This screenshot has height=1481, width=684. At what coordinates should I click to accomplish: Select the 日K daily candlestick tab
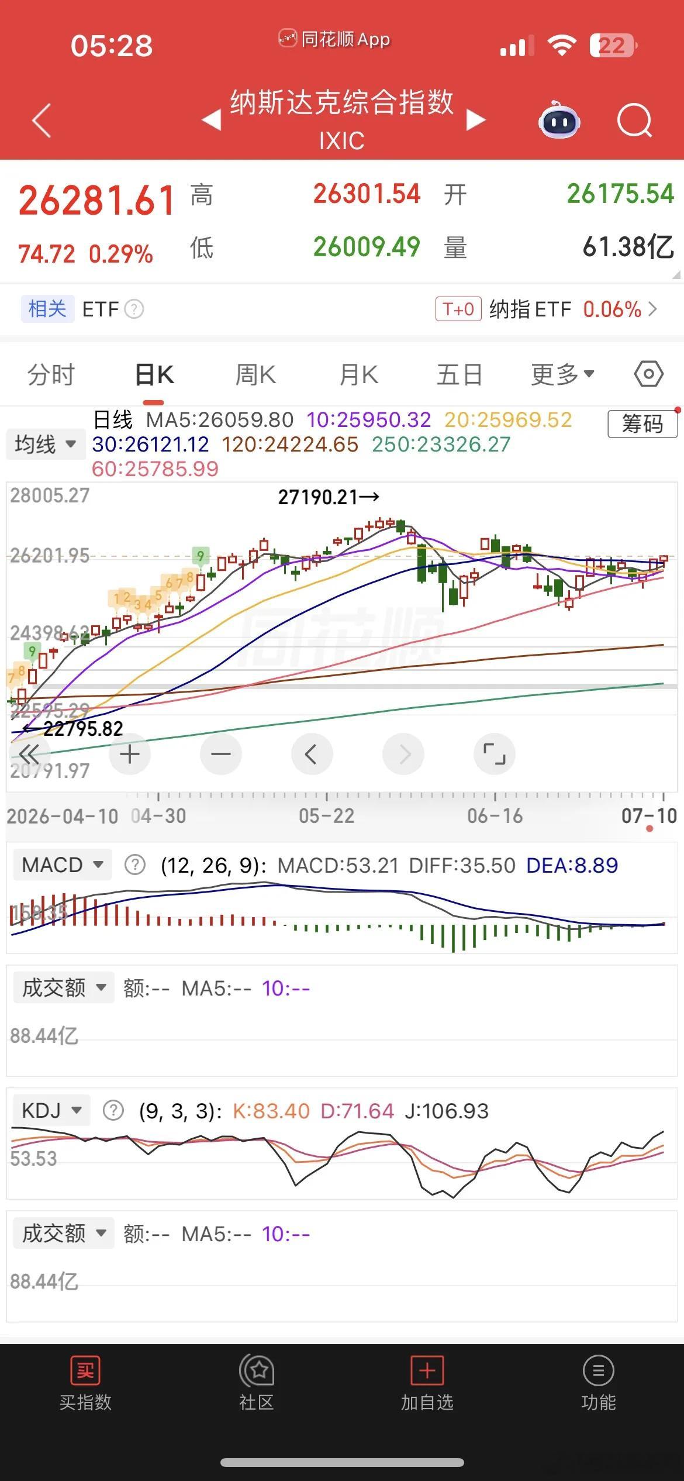tap(154, 374)
